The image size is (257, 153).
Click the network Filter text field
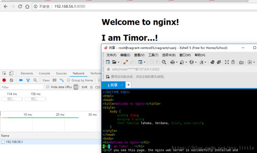[x=22, y=87]
